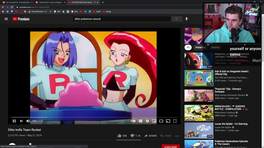Share the Ditto trolls Team Rocket video
This screenshot has height=148, width=264.
(x=150, y=136)
